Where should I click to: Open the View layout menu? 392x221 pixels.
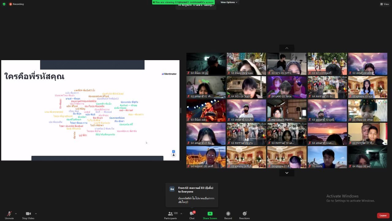coord(384,4)
